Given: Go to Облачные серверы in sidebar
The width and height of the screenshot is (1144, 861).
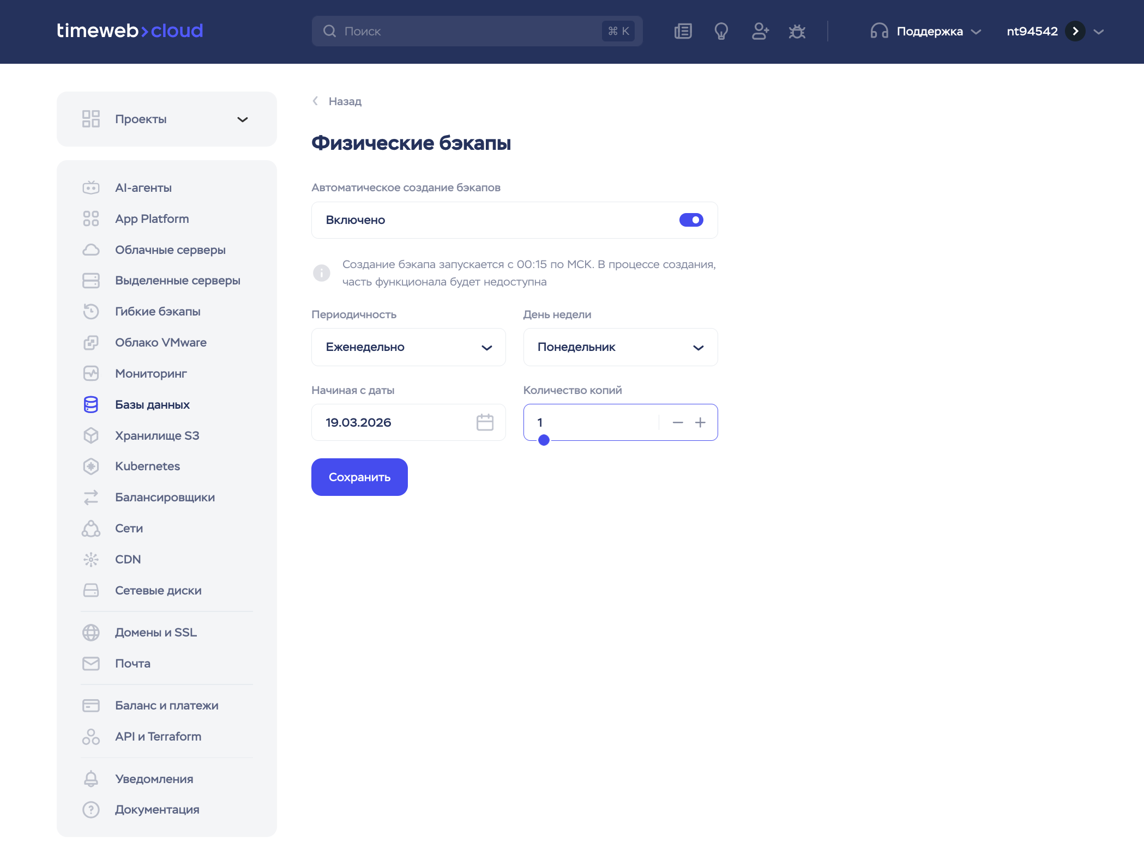Looking at the screenshot, I should [170, 250].
